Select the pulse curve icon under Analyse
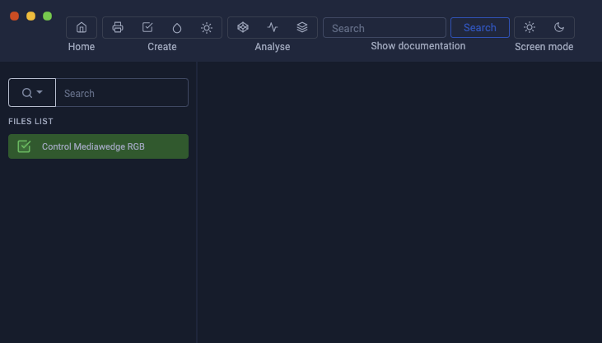Viewport: 602px width, 343px height. (x=273, y=27)
